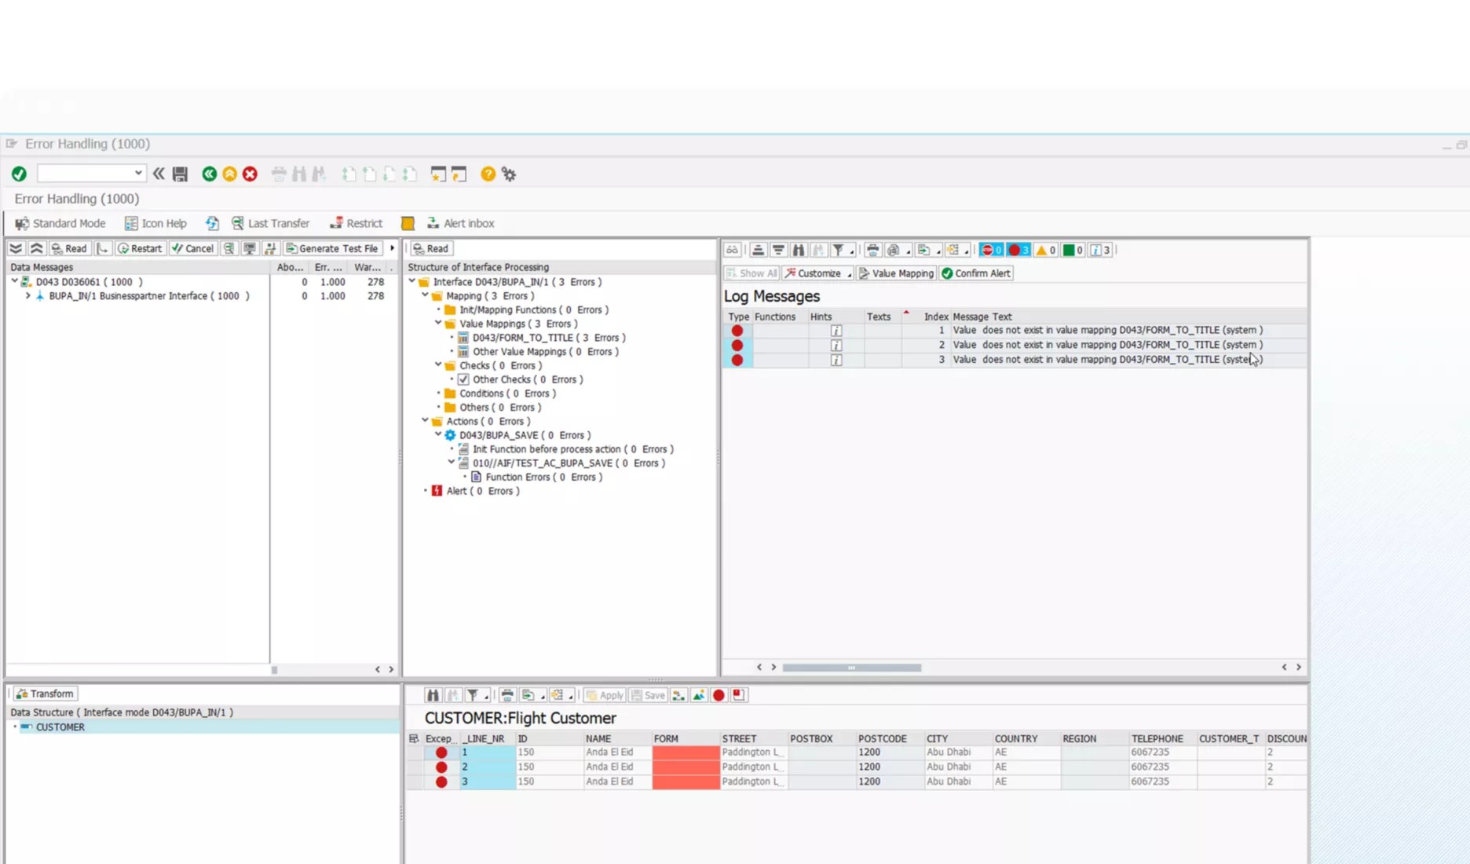Select the Icon Help toolbar item
The width and height of the screenshot is (1470, 864).
coord(155,223)
